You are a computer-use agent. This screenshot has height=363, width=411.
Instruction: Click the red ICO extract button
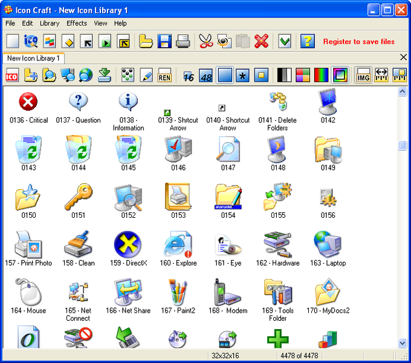click(12, 75)
